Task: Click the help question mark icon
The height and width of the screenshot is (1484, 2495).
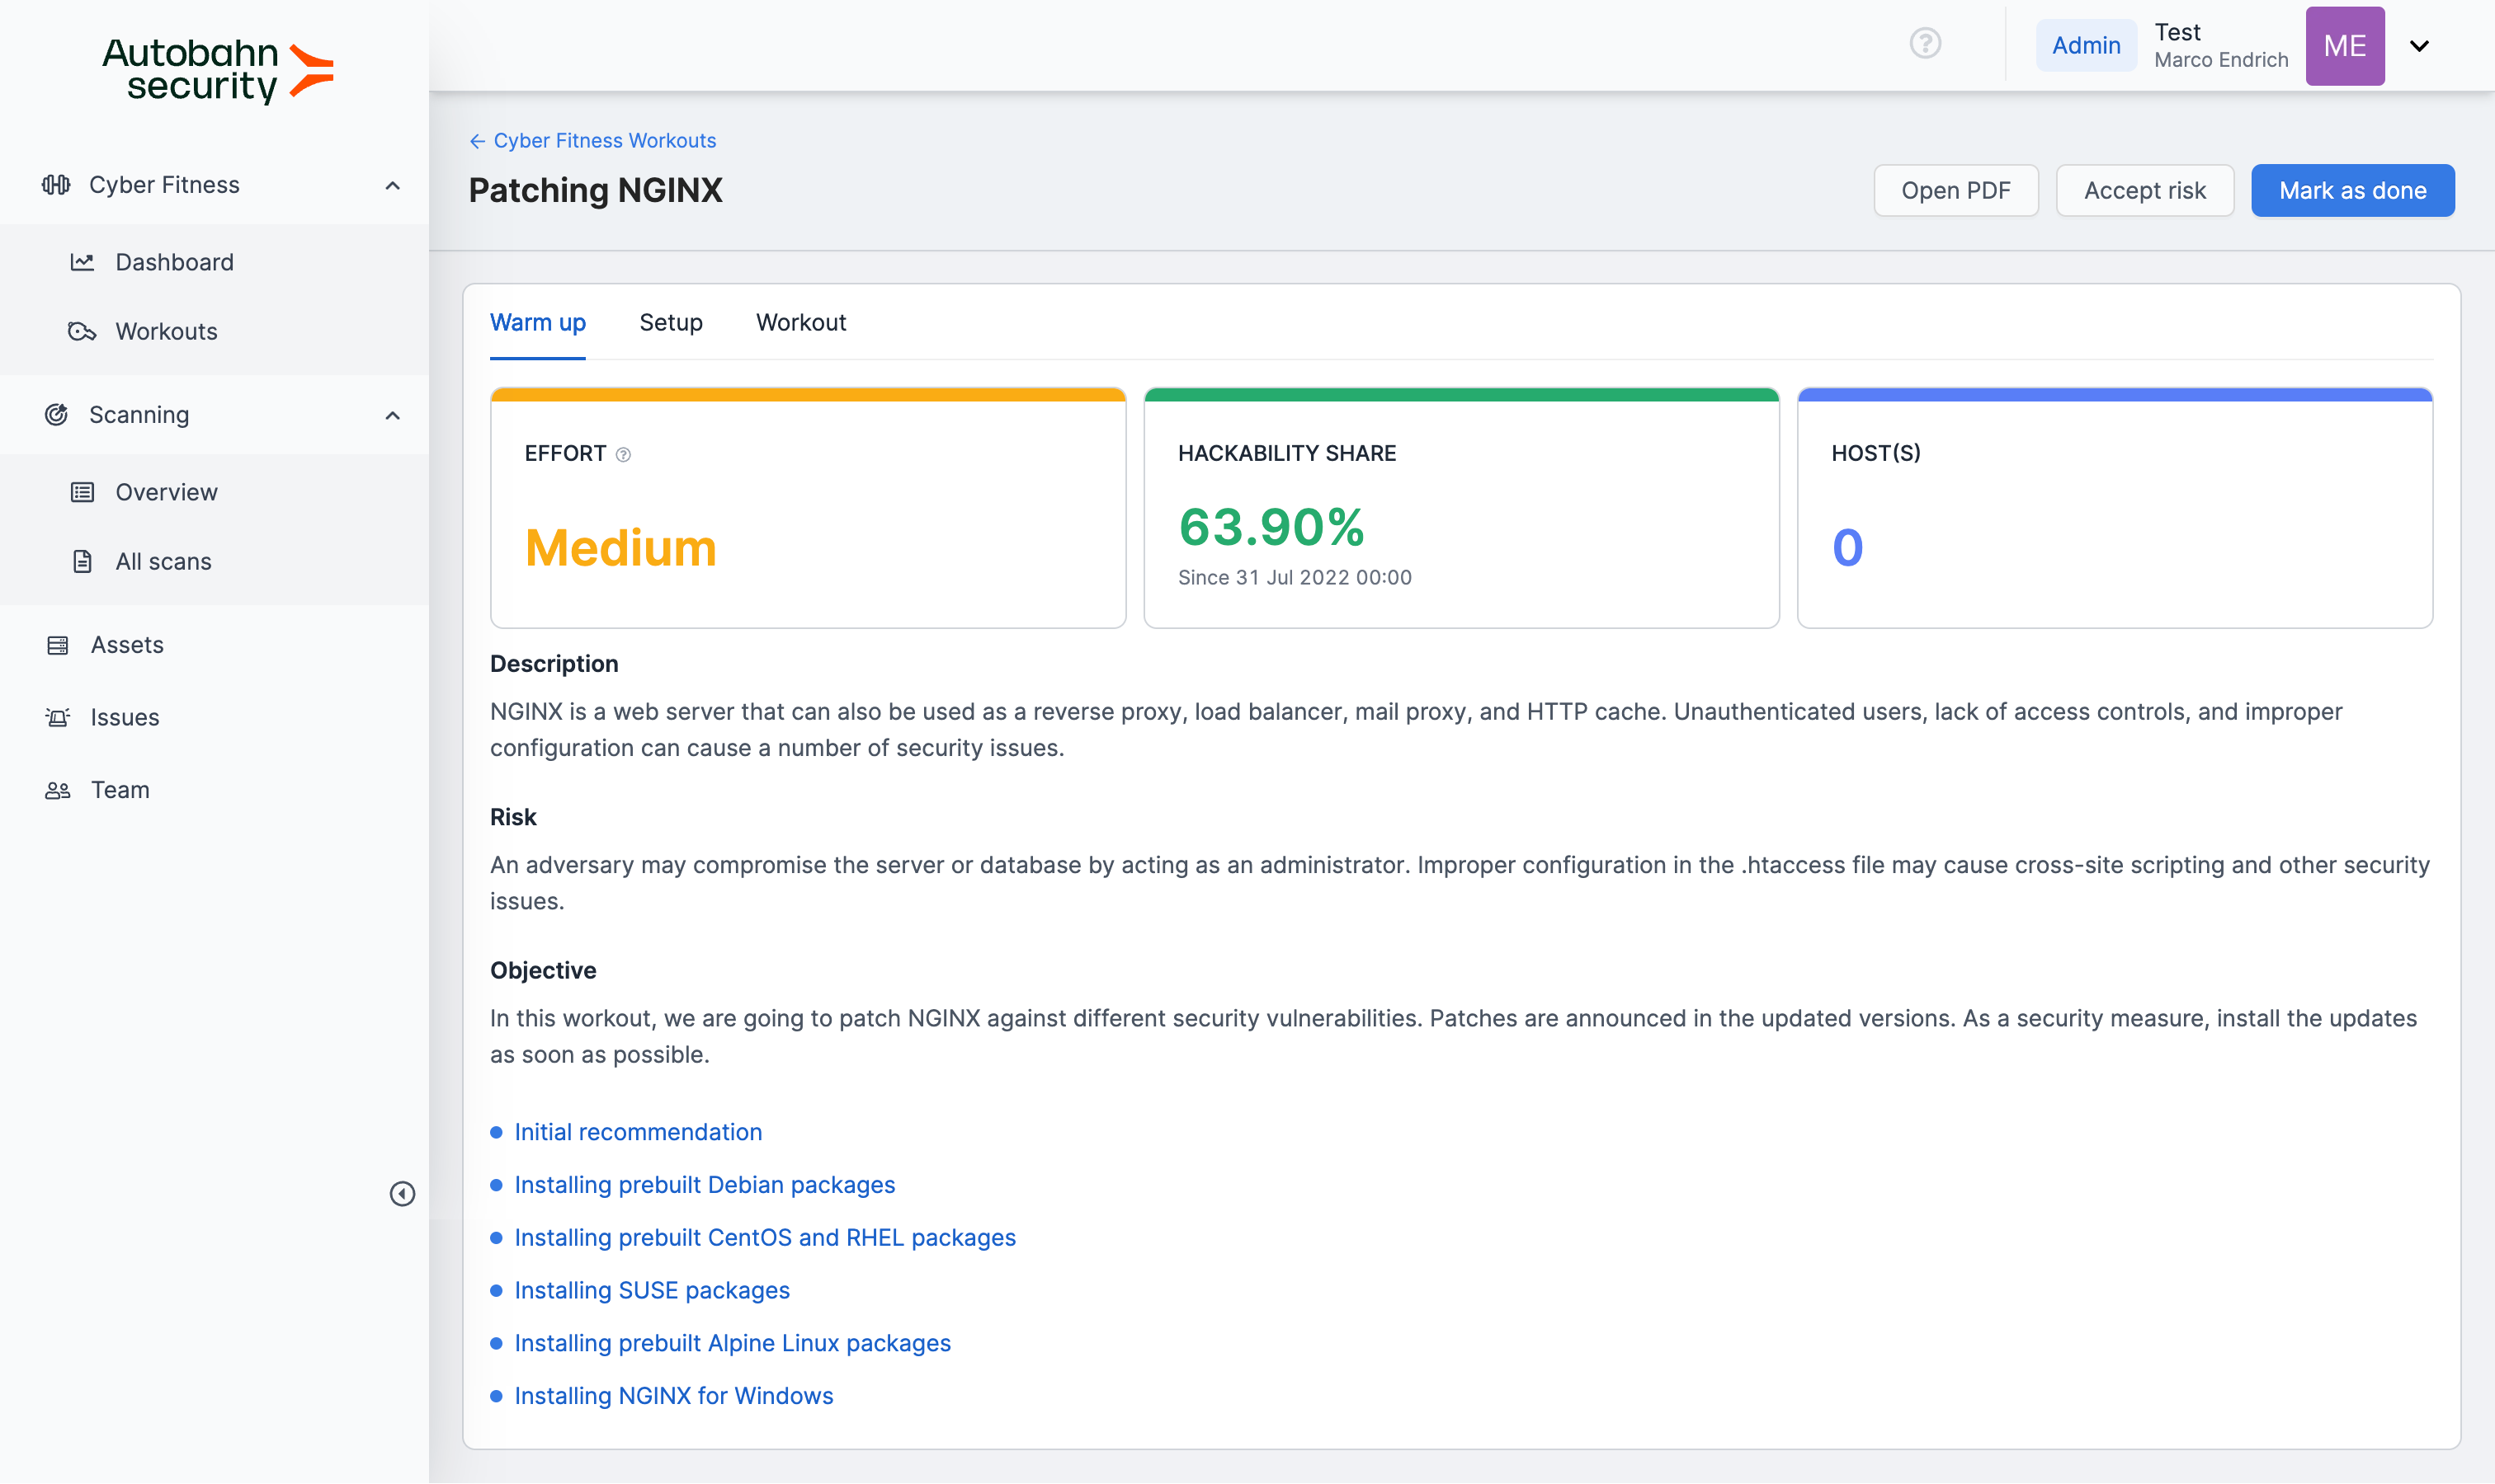Action: 1925,44
